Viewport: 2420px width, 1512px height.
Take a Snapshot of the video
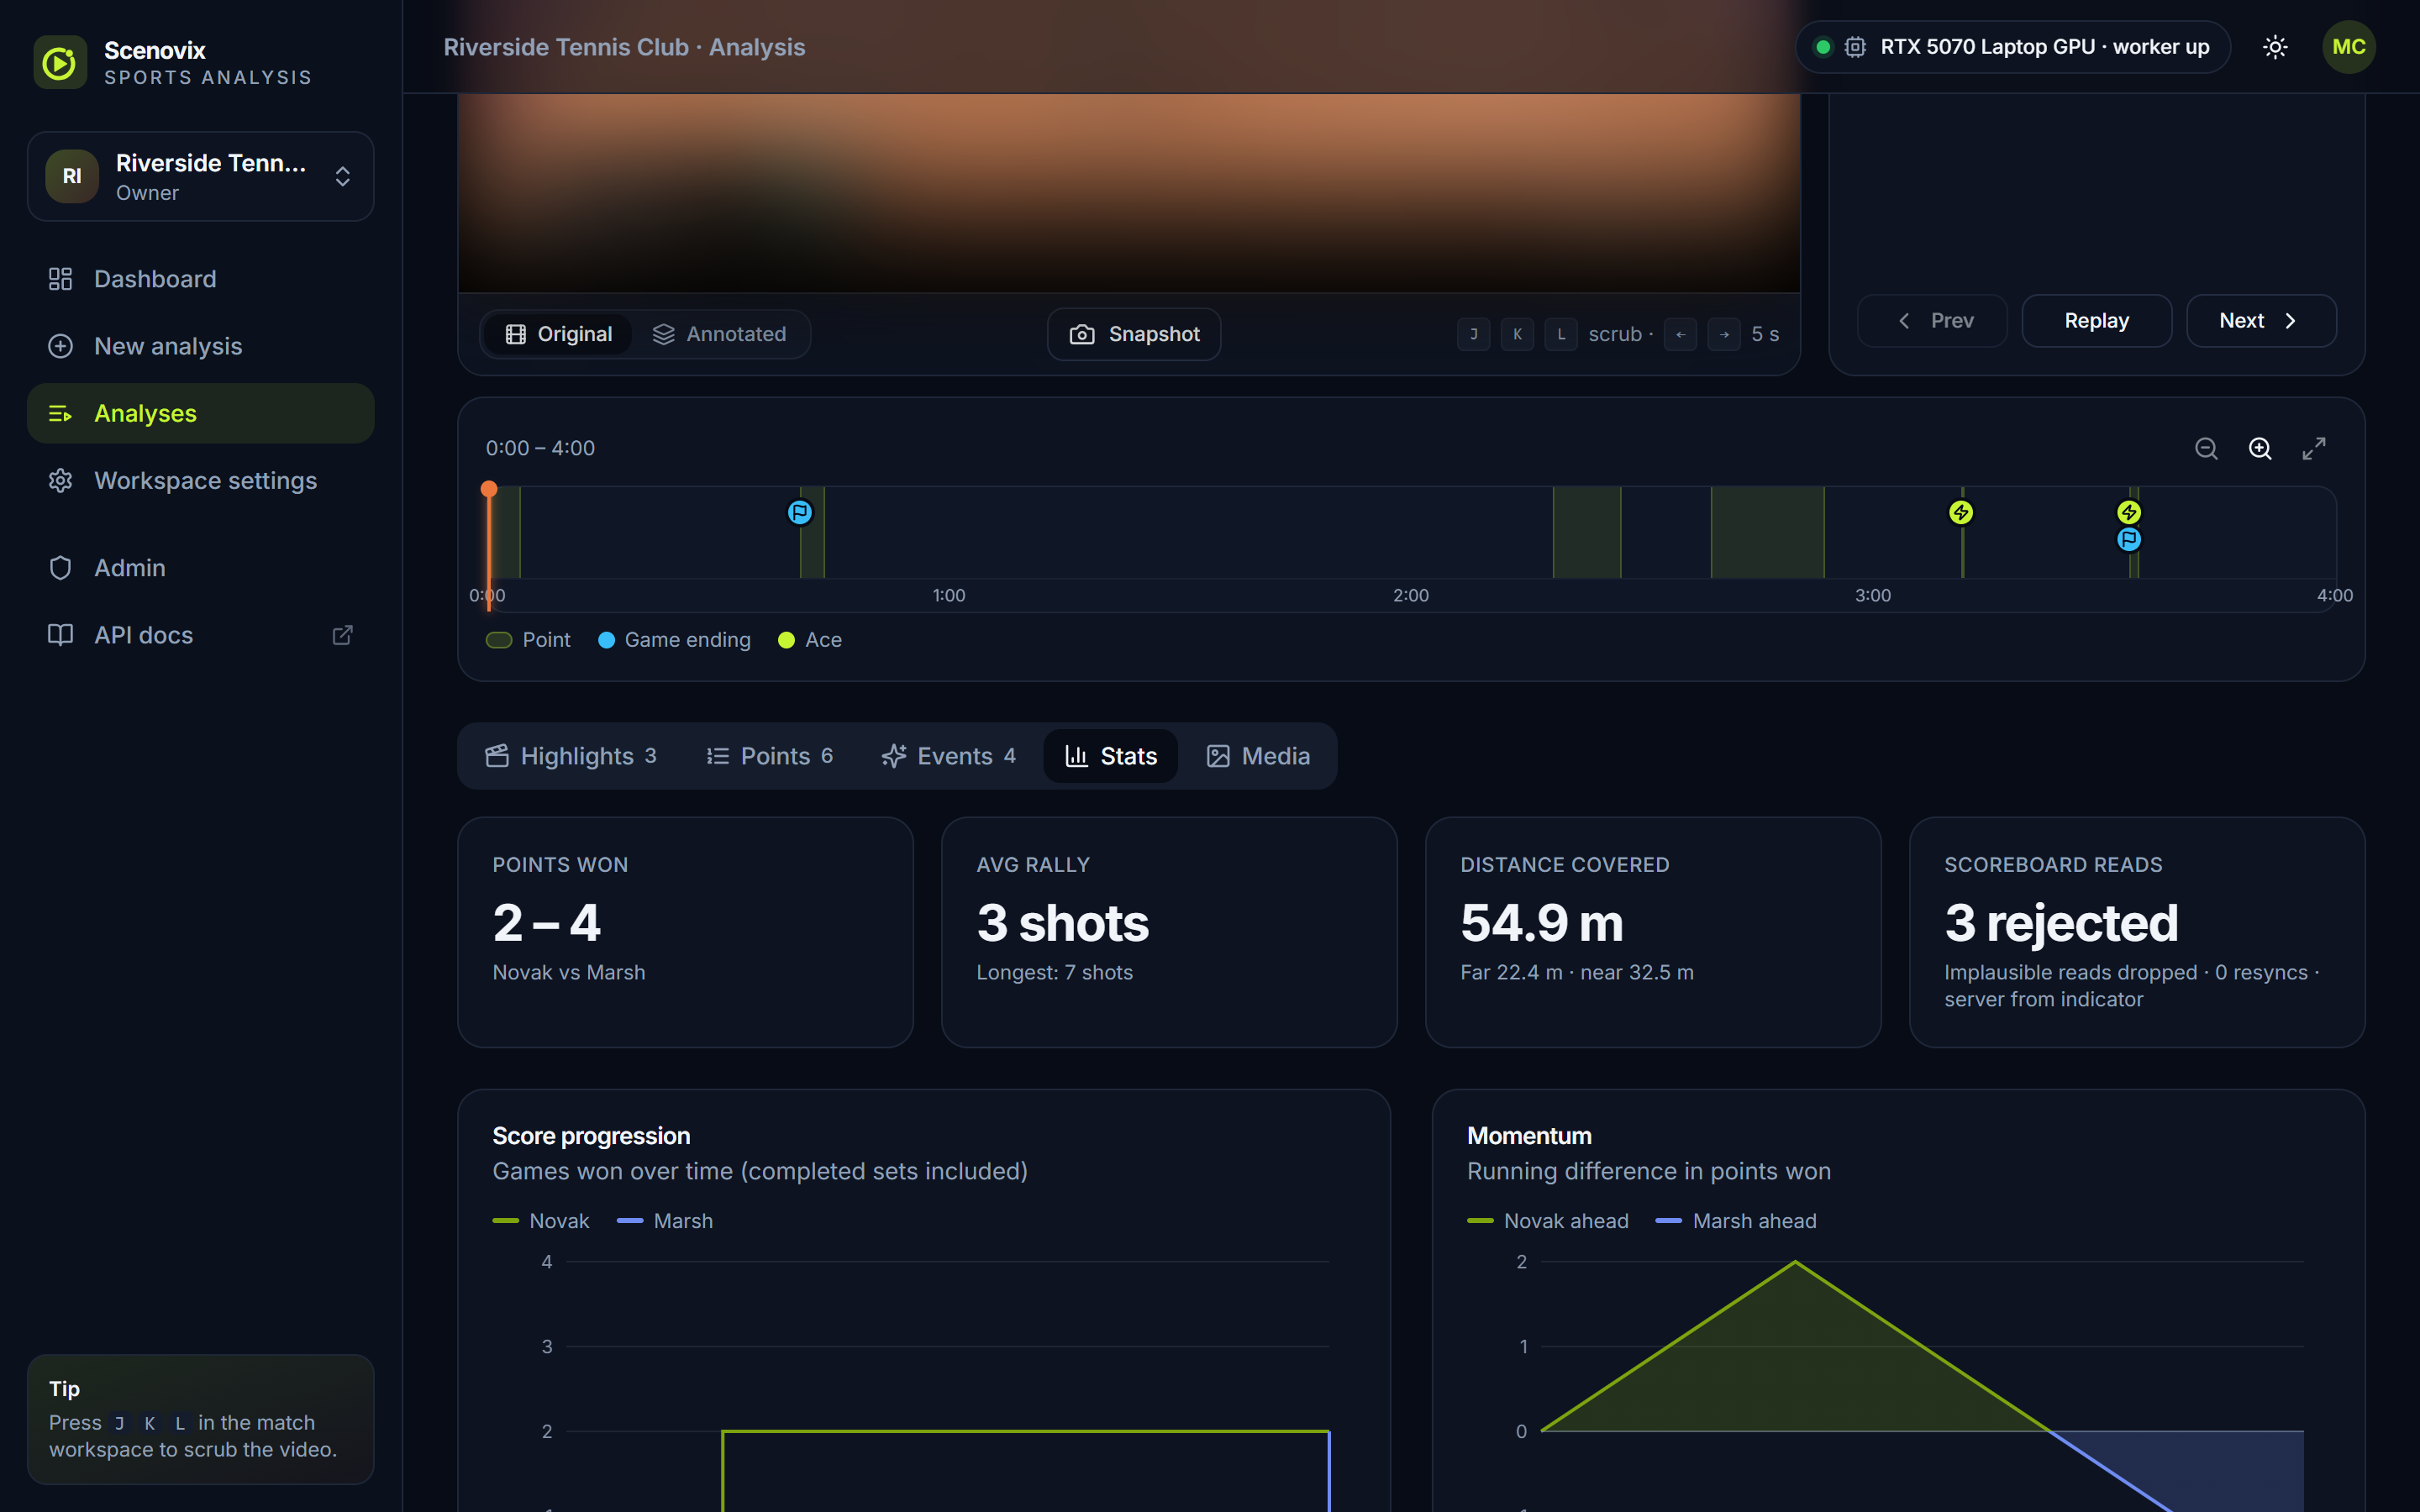pos(1134,334)
